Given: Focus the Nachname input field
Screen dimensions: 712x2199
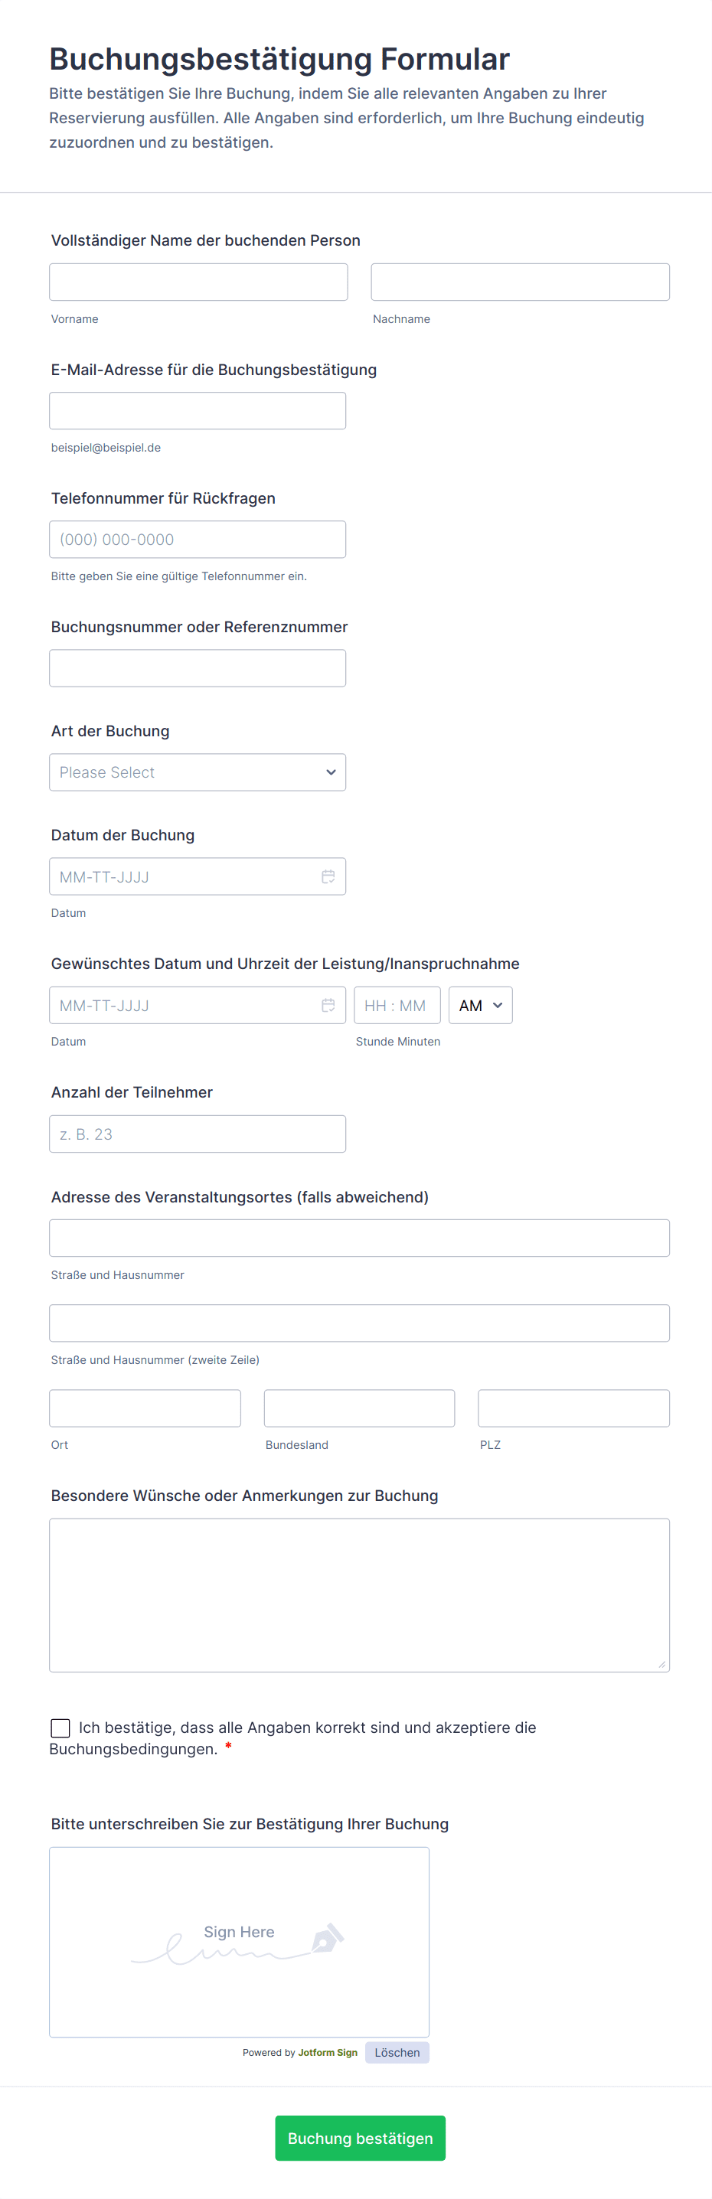Looking at the screenshot, I should [520, 282].
